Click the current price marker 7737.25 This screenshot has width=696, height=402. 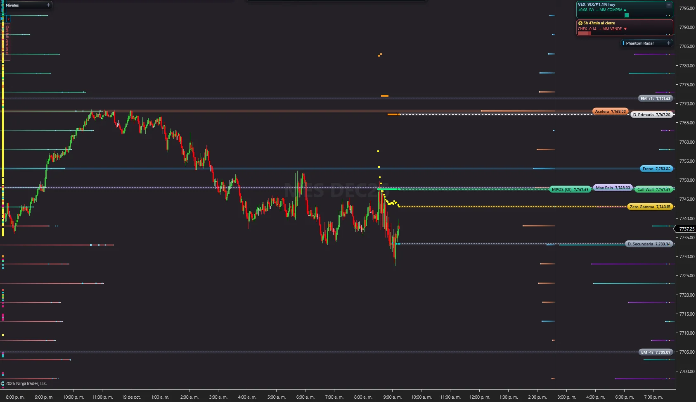pos(686,229)
